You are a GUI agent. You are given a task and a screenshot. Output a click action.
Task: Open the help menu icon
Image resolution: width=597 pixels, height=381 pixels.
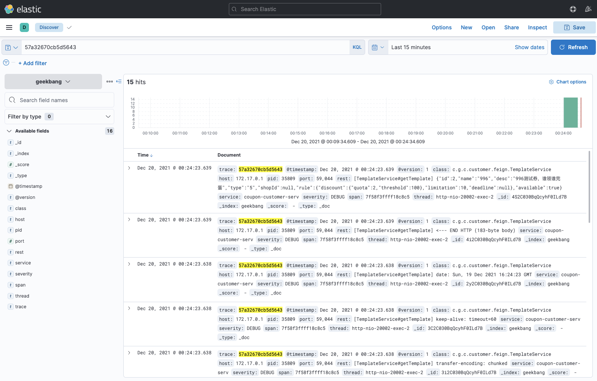pos(573,9)
